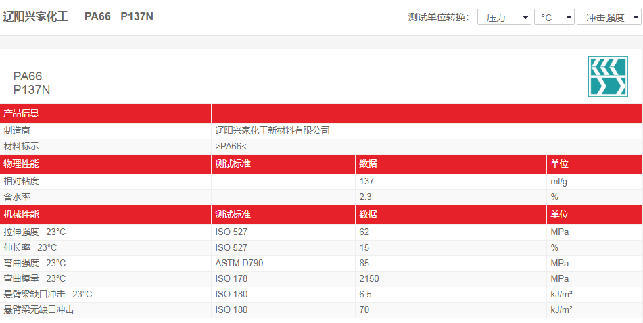
Task: Select ISO 180 in 悬臂梁无缺口冲击 row
Action: pos(231,310)
